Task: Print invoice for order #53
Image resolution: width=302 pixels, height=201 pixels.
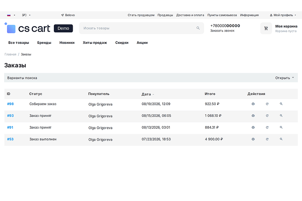Action: coord(253,139)
